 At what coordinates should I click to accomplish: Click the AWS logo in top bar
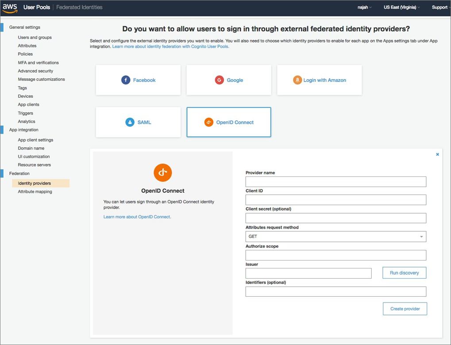pos(9,7)
